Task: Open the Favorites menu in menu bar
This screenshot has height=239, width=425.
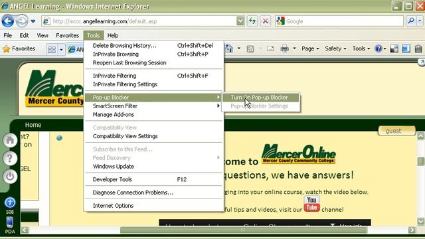Action: click(68, 35)
